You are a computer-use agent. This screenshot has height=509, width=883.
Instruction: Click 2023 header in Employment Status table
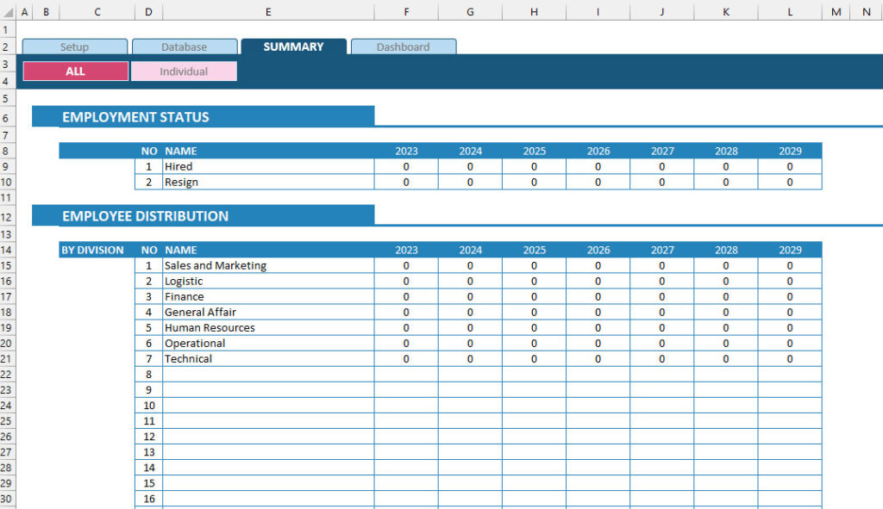(407, 151)
